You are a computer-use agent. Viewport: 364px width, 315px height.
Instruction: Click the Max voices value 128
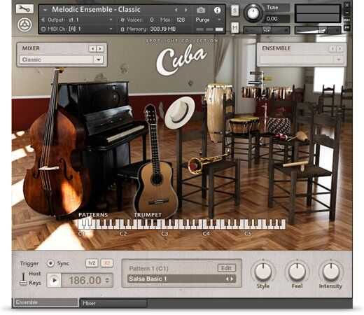click(181, 20)
